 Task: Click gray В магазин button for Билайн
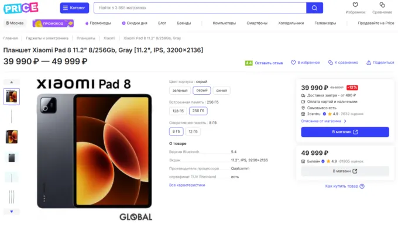[345, 171]
